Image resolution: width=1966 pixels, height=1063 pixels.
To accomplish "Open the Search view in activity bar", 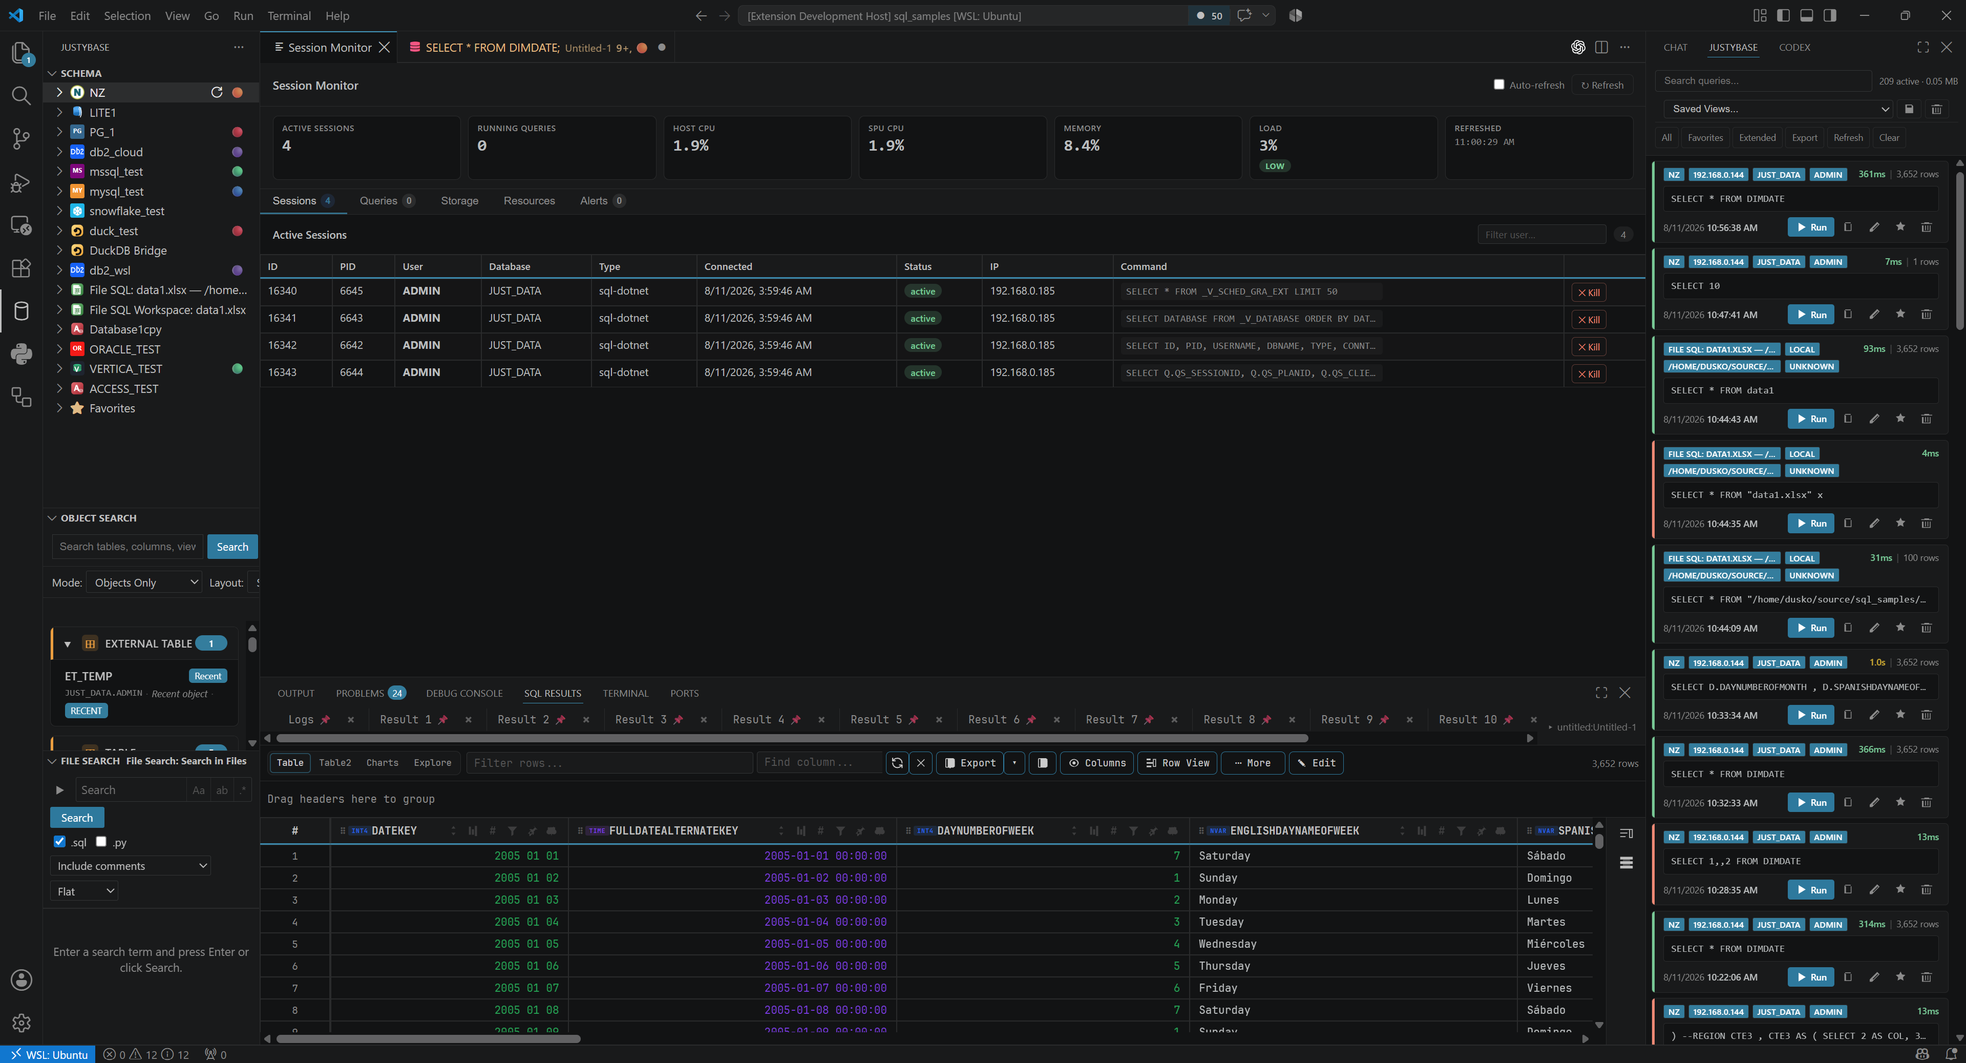I will [x=22, y=95].
